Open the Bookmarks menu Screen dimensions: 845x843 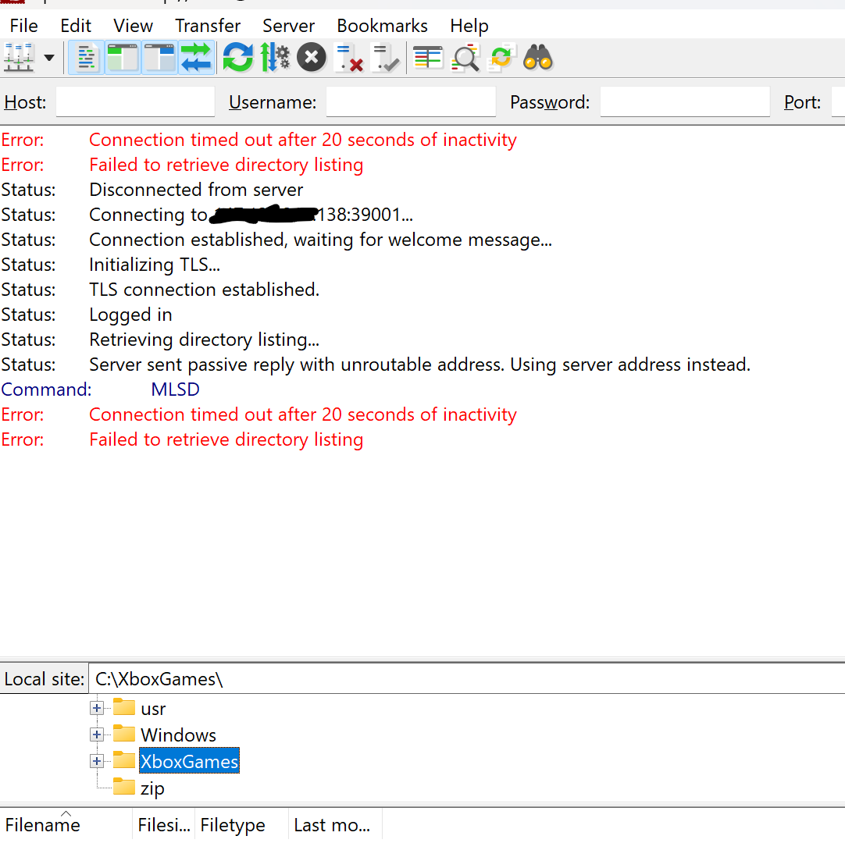coord(382,25)
